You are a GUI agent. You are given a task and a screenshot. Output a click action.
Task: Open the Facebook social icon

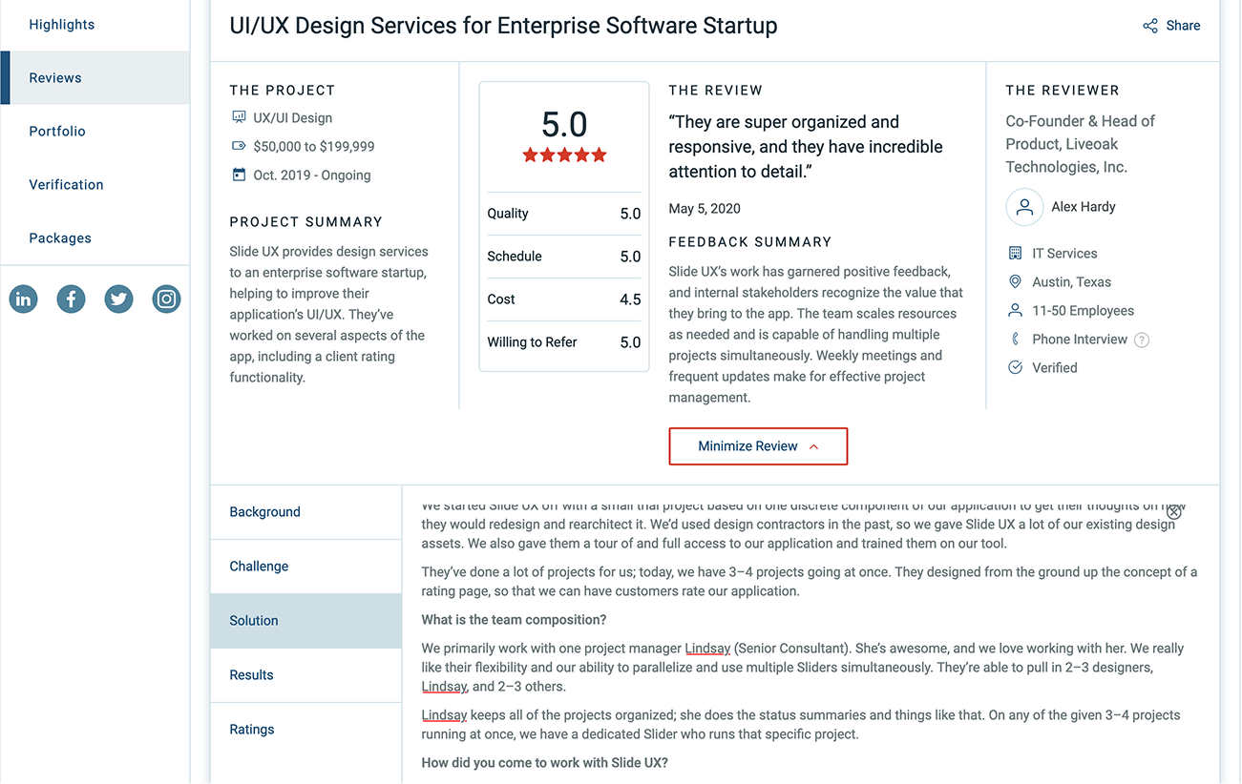[x=72, y=299]
